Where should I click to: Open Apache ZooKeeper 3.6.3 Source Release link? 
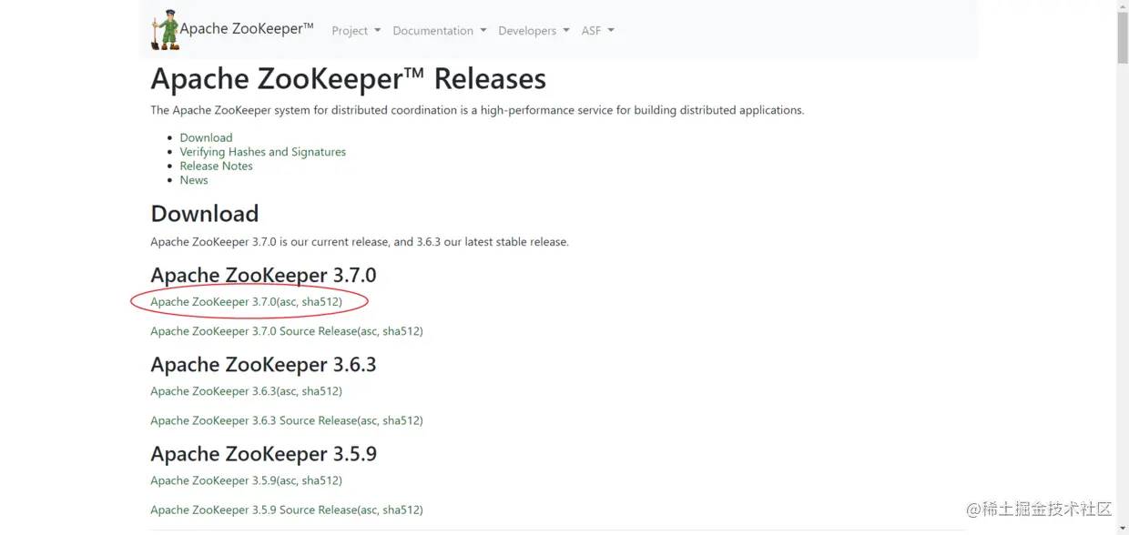[x=254, y=420]
